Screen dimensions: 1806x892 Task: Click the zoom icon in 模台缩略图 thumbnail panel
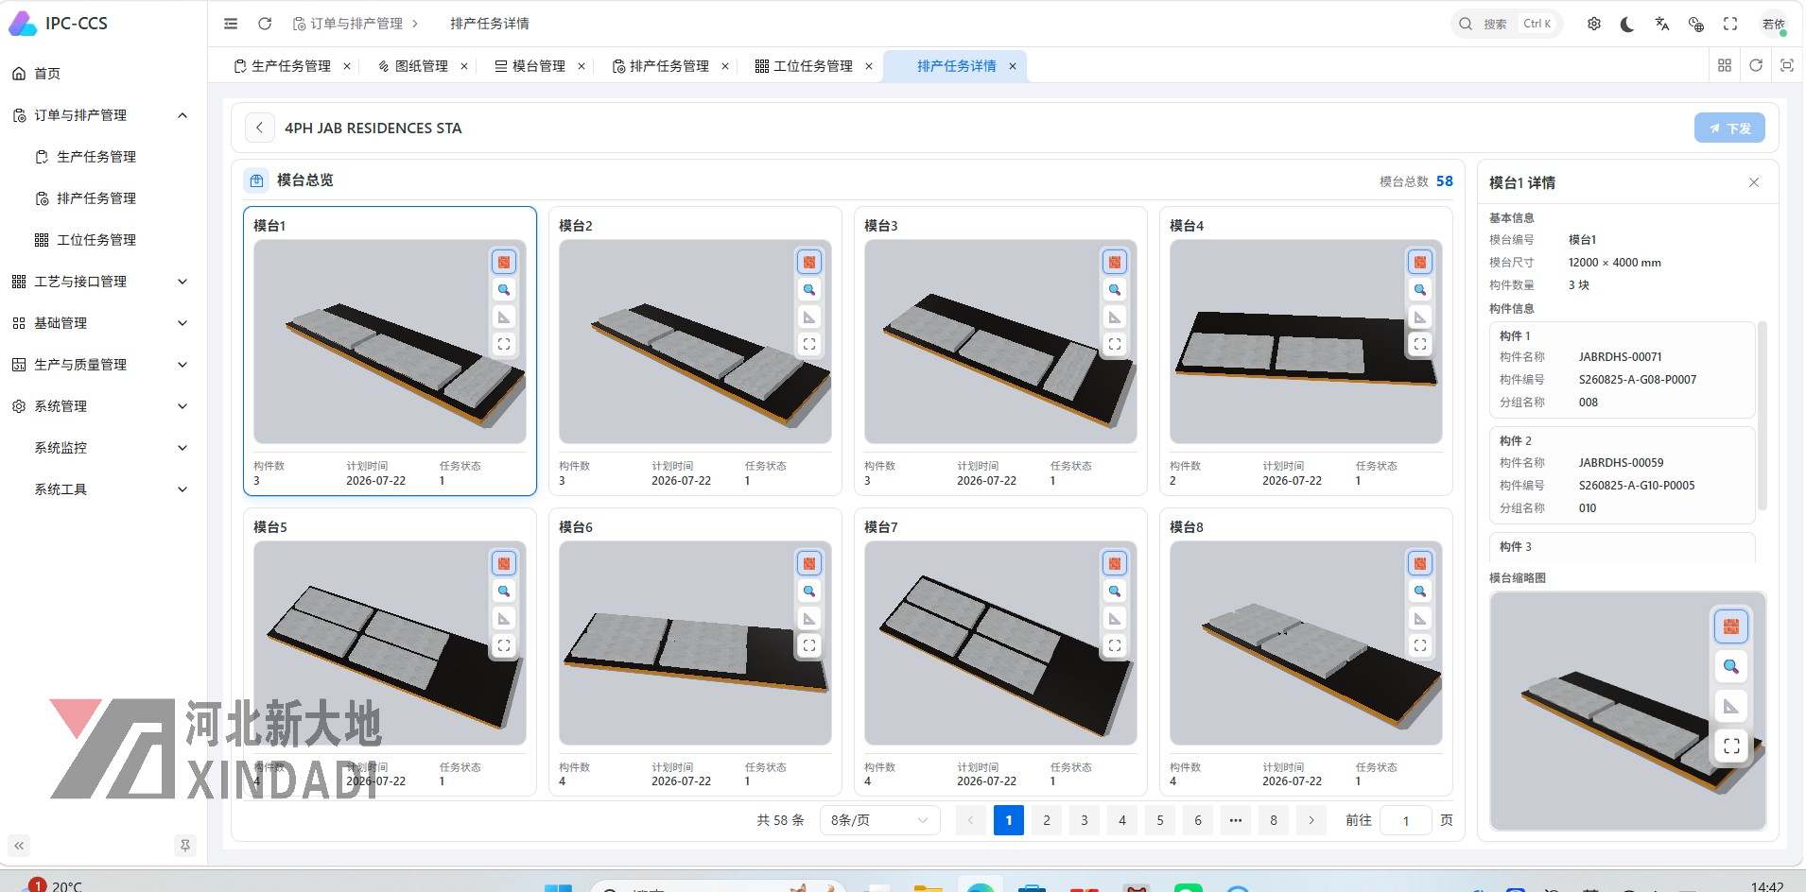[x=1731, y=667]
